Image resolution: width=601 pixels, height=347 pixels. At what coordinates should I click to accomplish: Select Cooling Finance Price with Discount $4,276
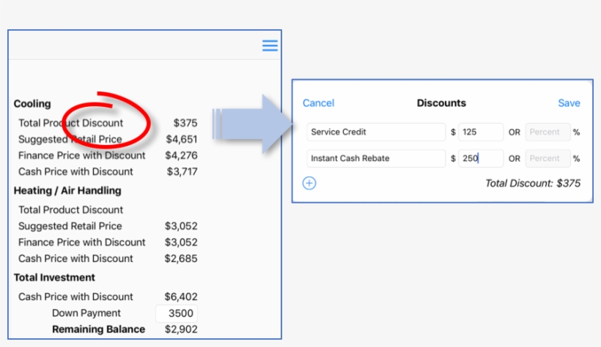pyautogui.click(x=180, y=155)
